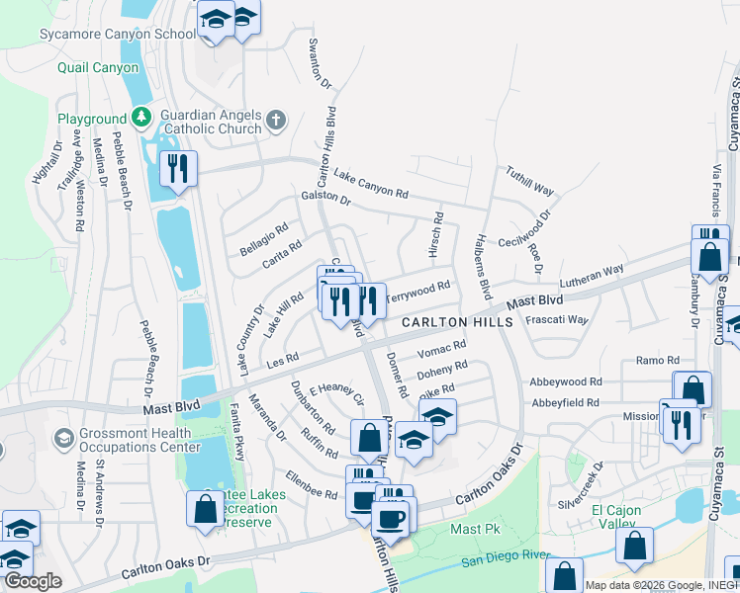740x593 pixels.
Task: Select the Lake Country Dr label
Action: [x=250, y=340]
